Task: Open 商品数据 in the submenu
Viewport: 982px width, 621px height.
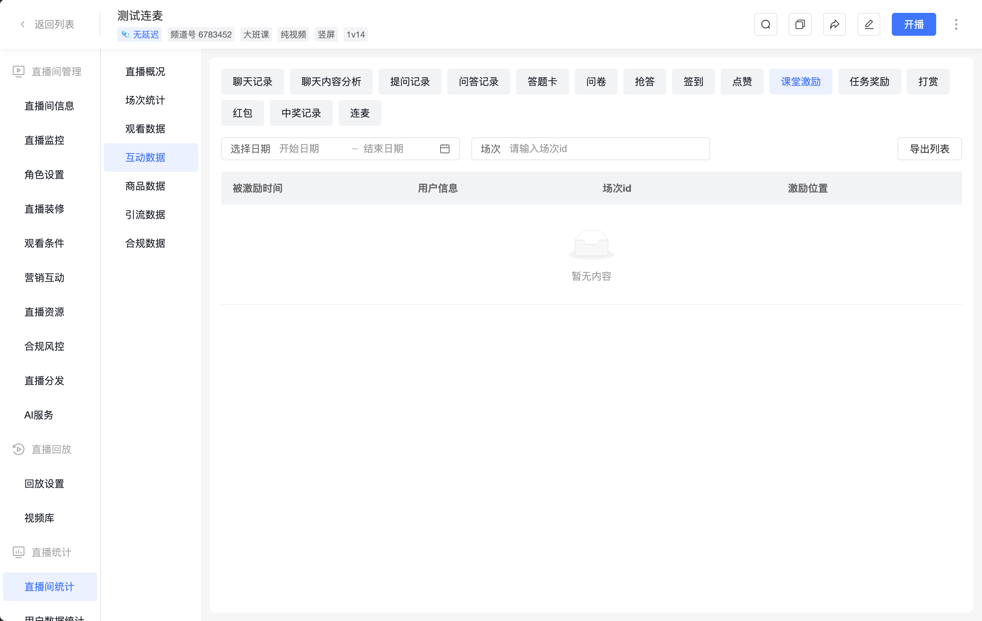Action: tap(151, 186)
